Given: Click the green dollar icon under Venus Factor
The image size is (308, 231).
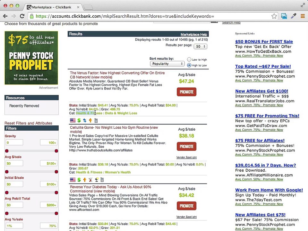Looking at the screenshot, I should pyautogui.click(x=79, y=120).
